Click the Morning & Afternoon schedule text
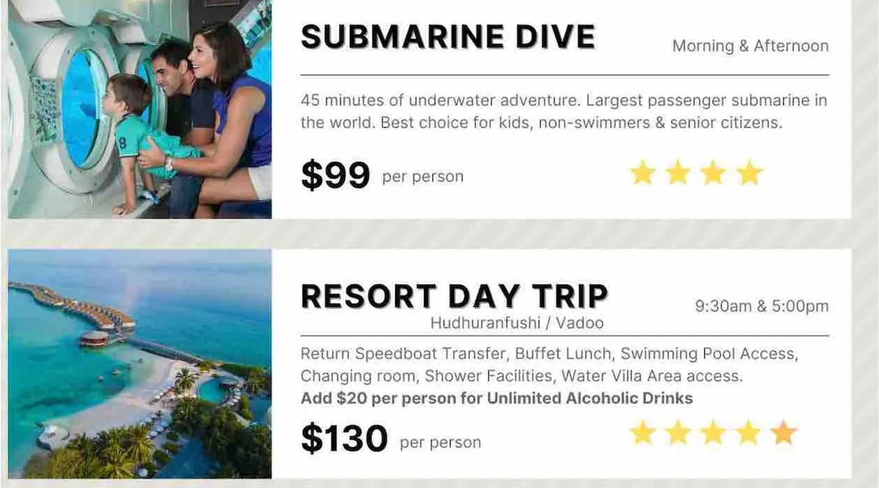 pos(750,46)
